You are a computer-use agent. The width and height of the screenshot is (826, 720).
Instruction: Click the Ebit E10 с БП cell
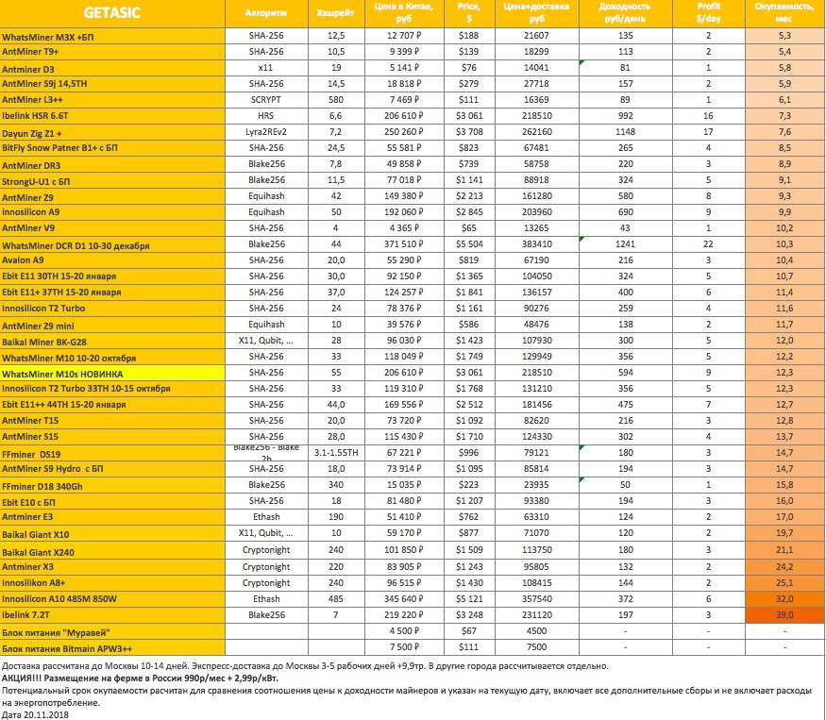coord(112,502)
